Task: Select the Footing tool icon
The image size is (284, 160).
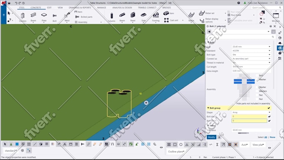Action: [156, 15]
